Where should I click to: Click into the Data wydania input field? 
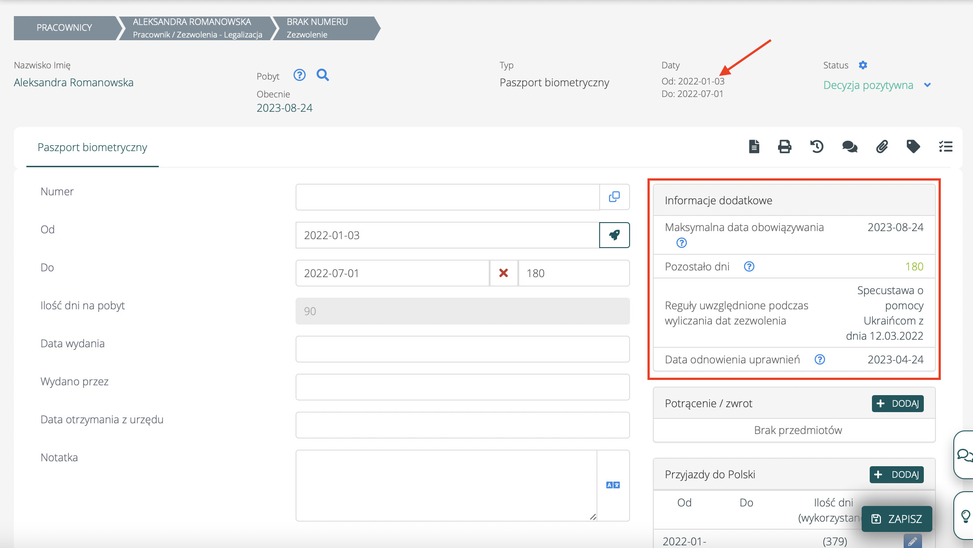click(462, 349)
